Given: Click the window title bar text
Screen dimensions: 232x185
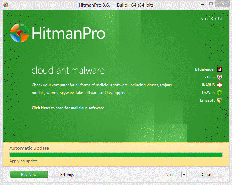Looking at the screenshot, I should tap(116, 5).
